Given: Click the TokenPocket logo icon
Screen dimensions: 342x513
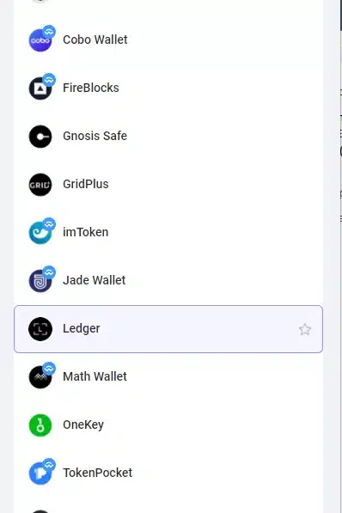Looking at the screenshot, I should (40, 473).
